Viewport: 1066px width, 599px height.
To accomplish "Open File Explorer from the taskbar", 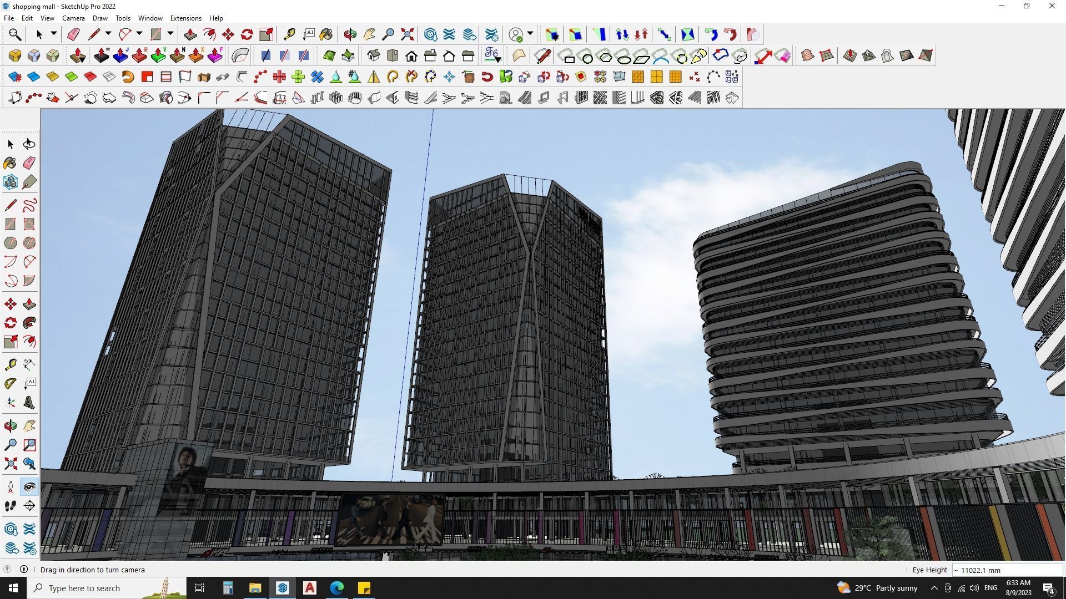I will (x=255, y=588).
